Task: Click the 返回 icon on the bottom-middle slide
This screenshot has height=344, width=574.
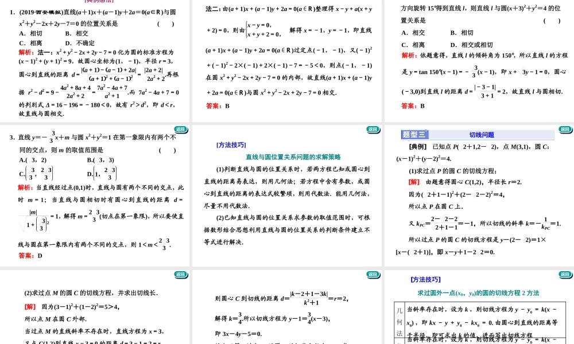Action: pos(372,275)
